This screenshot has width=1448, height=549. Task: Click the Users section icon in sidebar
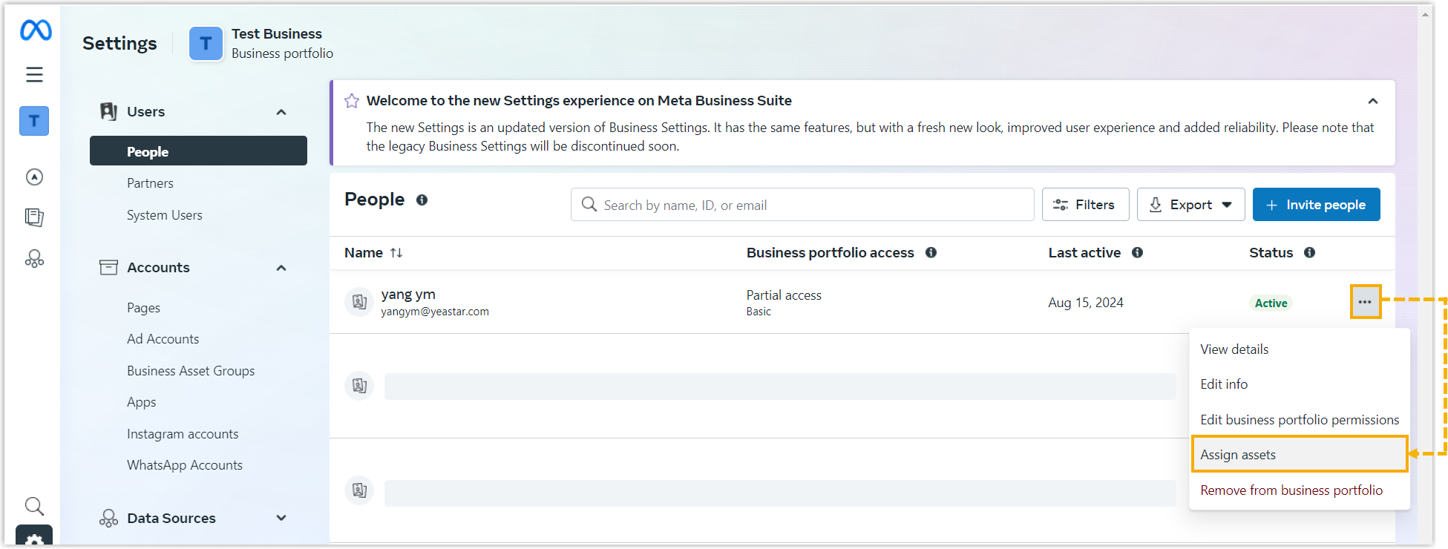[x=108, y=111]
